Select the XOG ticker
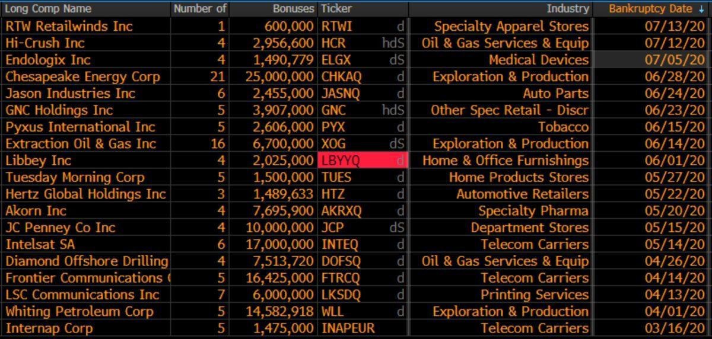The width and height of the screenshot is (712, 339). pyautogui.click(x=333, y=143)
